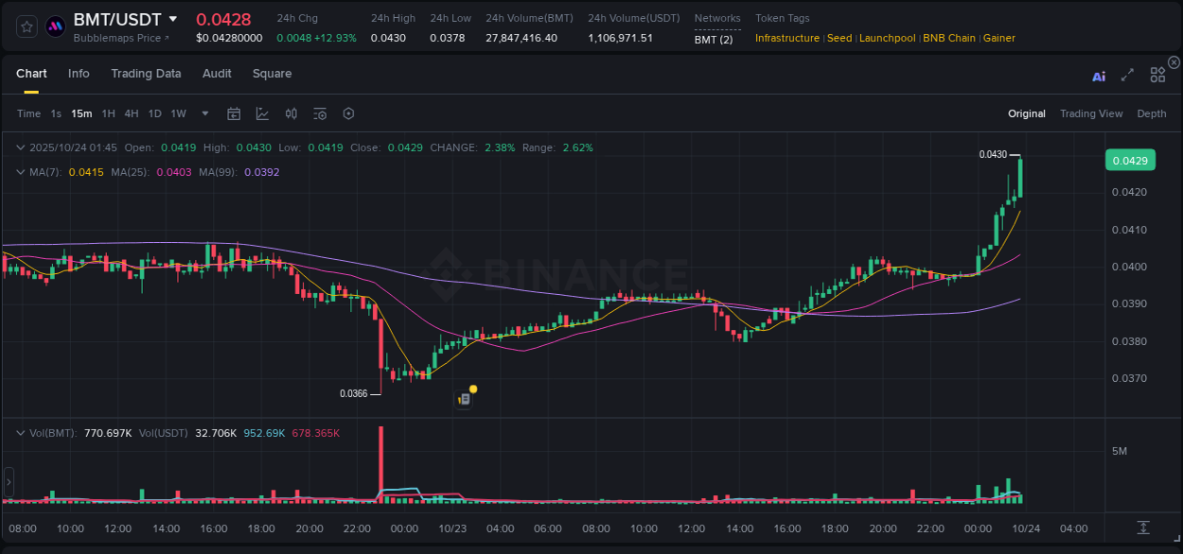
Task: Select the 1D timeframe
Action: tap(154, 113)
